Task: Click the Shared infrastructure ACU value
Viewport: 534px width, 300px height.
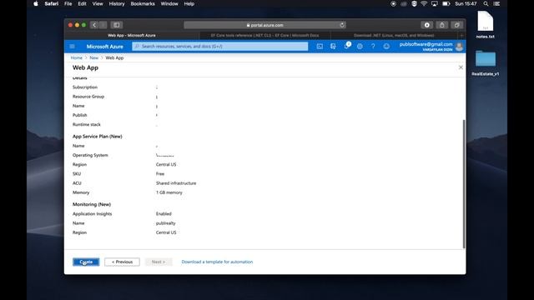Action: 176,183
